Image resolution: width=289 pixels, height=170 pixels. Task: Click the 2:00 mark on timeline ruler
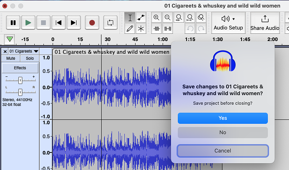point(272,39)
